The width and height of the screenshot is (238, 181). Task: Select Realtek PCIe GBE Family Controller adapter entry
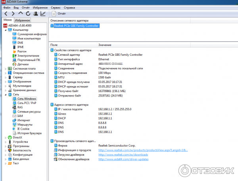click(75, 26)
